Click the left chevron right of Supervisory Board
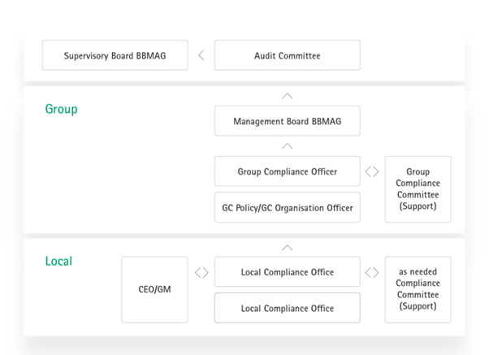 (201, 55)
